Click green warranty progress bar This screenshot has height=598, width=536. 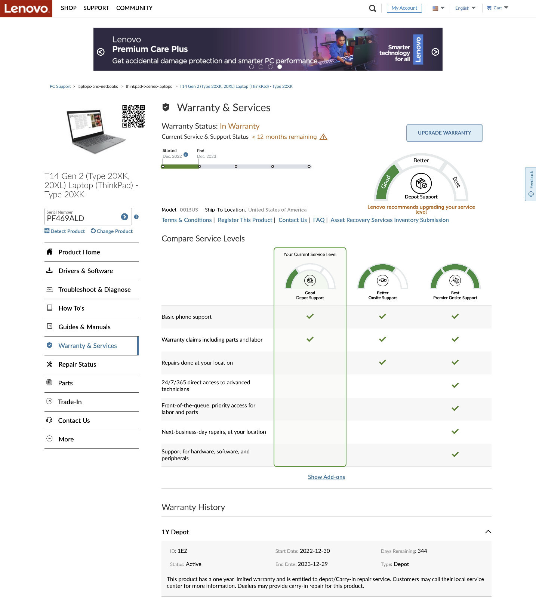point(180,166)
